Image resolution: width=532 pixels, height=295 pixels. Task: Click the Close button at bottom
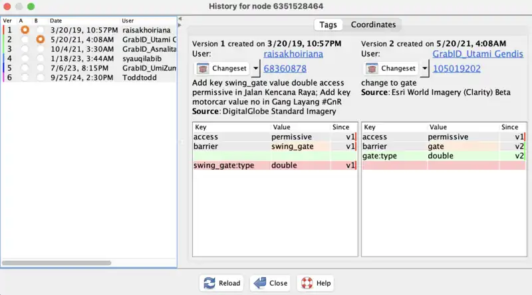point(270,283)
